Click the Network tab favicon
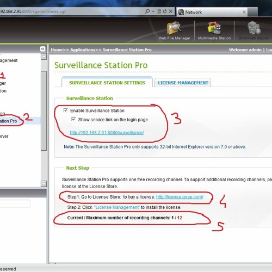 [x=181, y=12]
